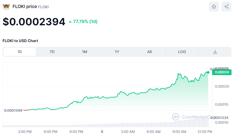
Task: Select the 1D time range tab
Action: [x=20, y=52]
